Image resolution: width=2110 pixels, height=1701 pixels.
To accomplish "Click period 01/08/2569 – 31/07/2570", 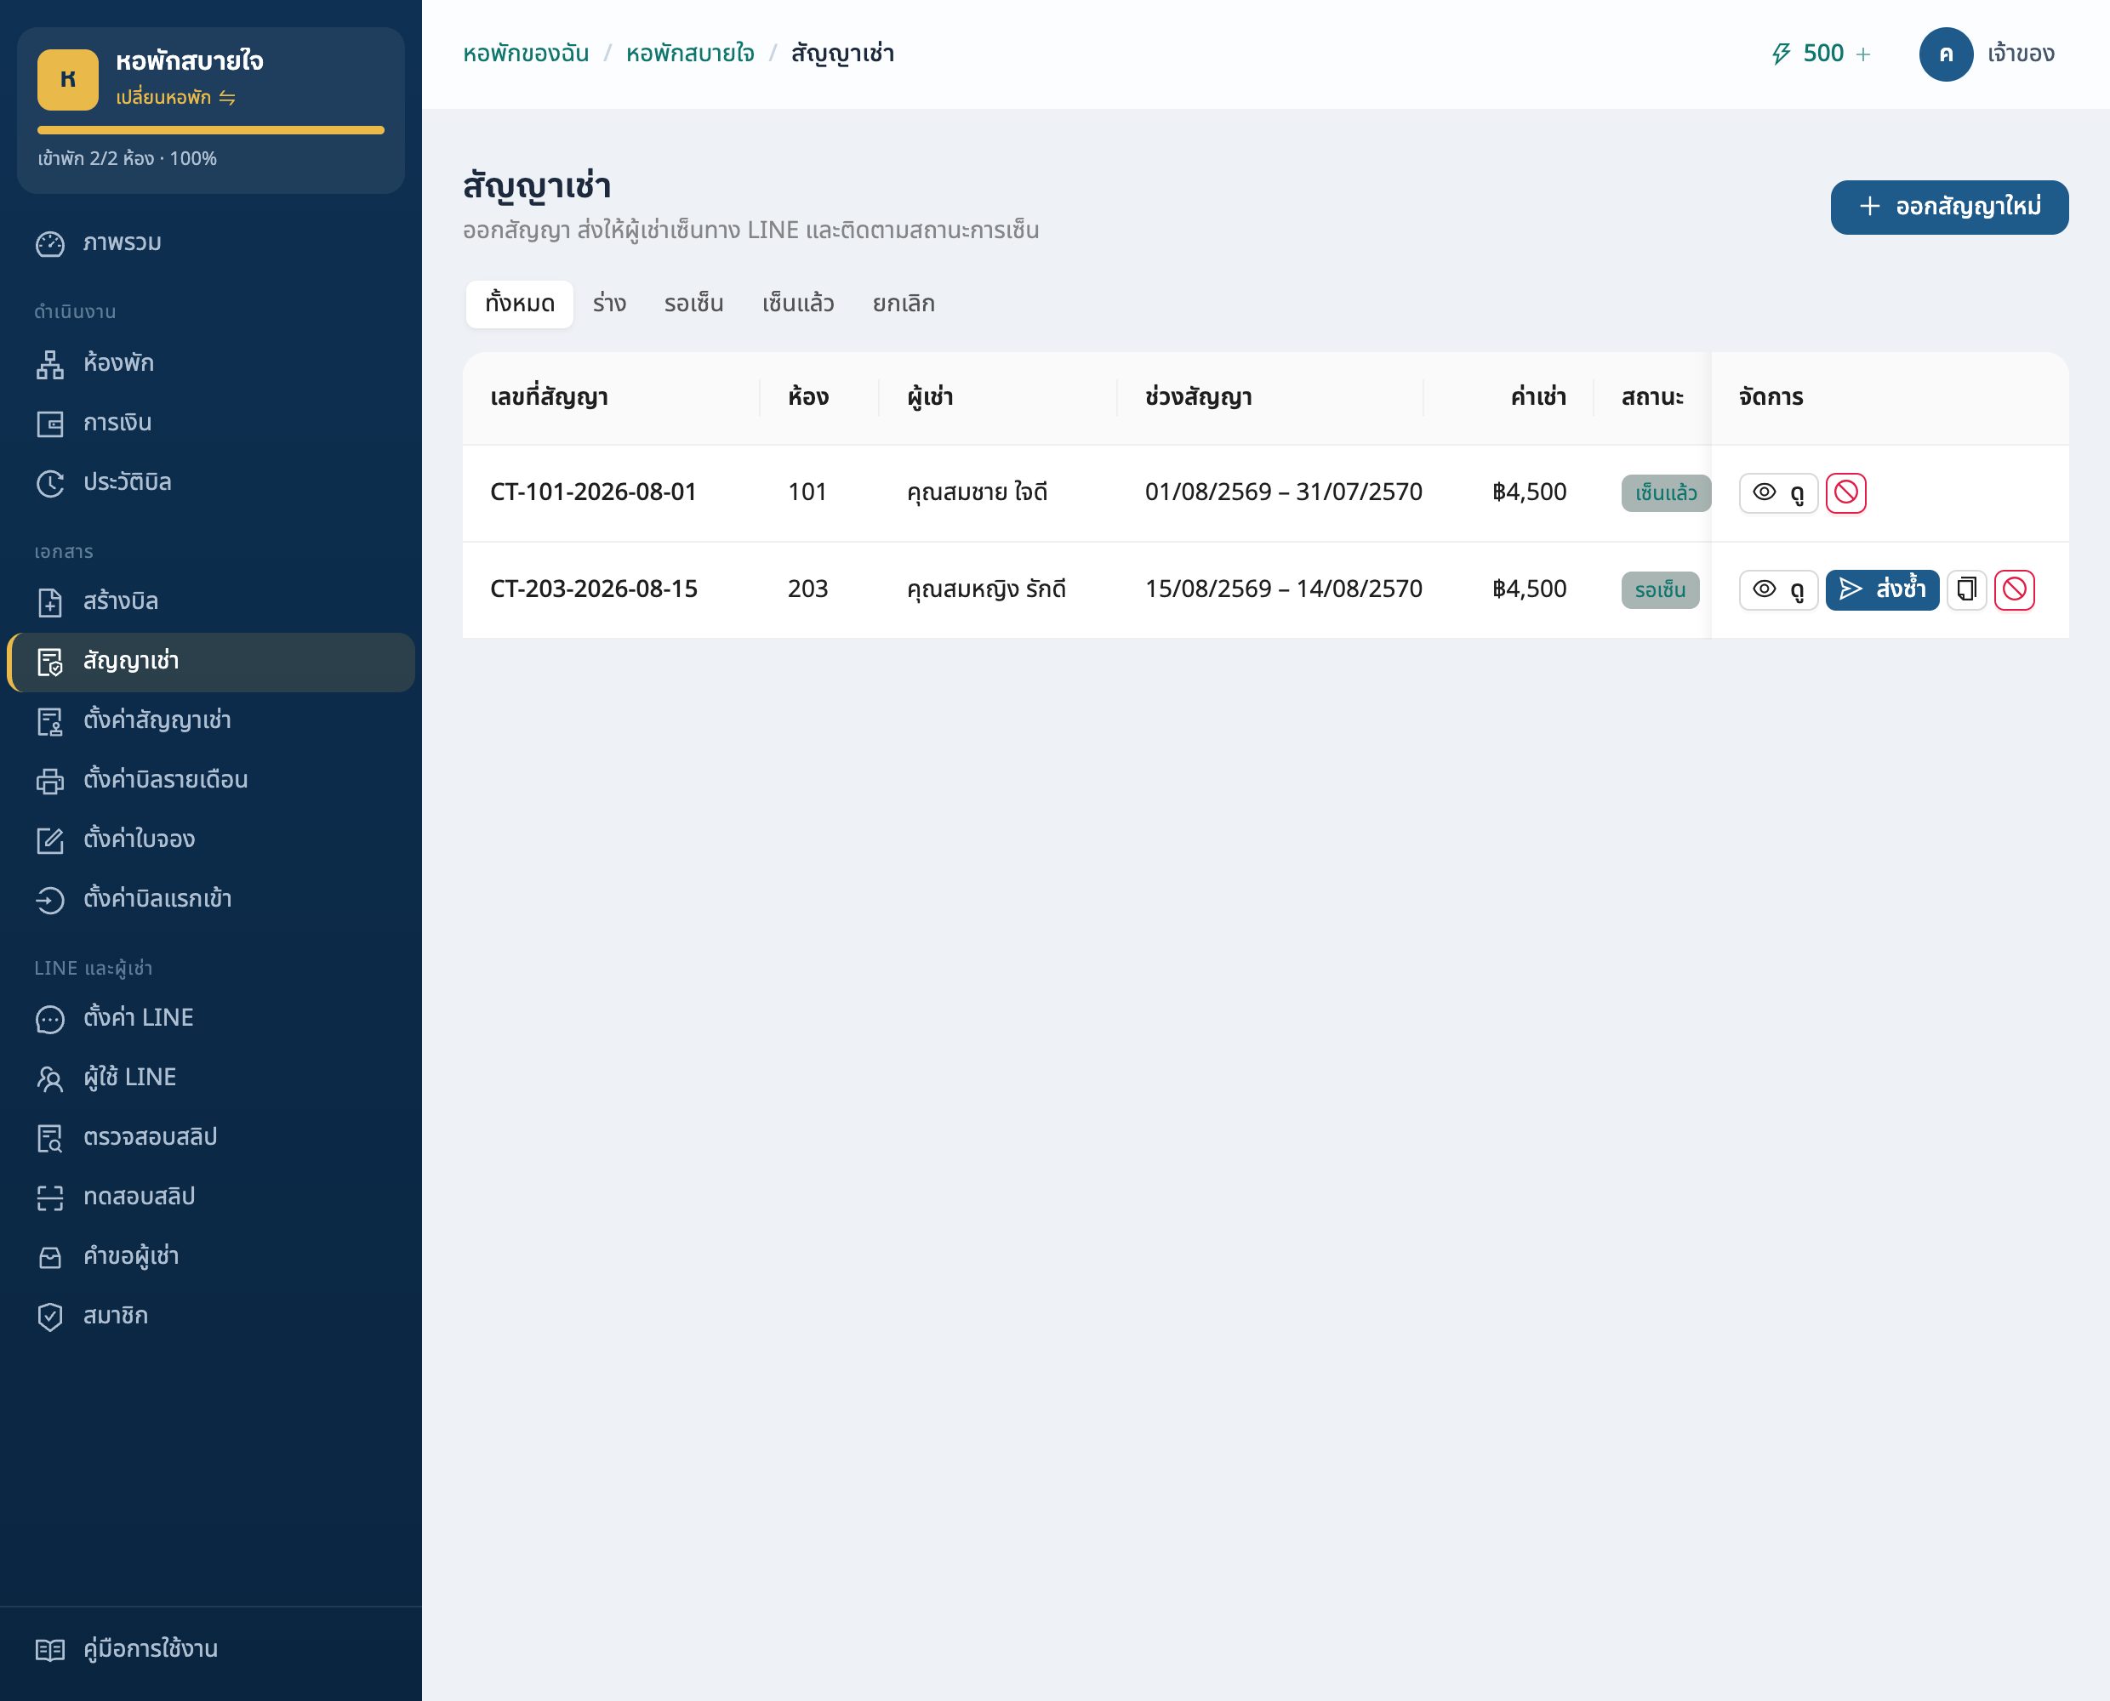I will coord(1283,492).
